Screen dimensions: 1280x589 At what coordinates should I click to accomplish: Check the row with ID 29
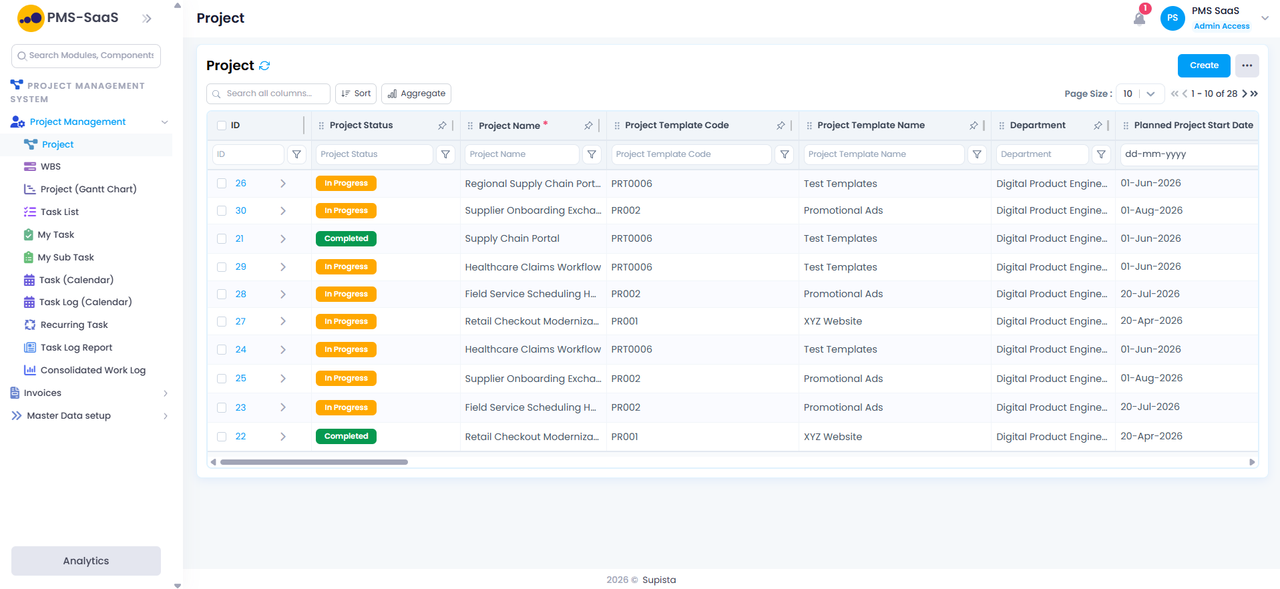click(222, 266)
